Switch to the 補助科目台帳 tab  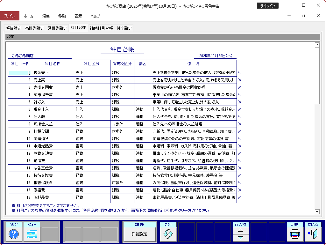click(101, 28)
